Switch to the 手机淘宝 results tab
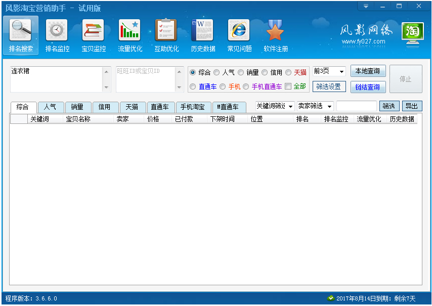Screen dimensions: 432x306 [x=194, y=107]
